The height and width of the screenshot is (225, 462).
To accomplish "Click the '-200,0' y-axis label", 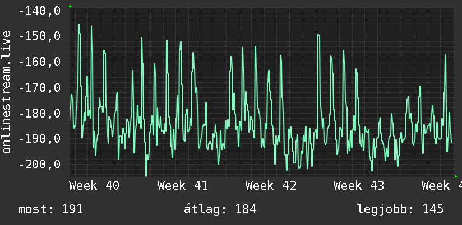I will tap(39, 164).
